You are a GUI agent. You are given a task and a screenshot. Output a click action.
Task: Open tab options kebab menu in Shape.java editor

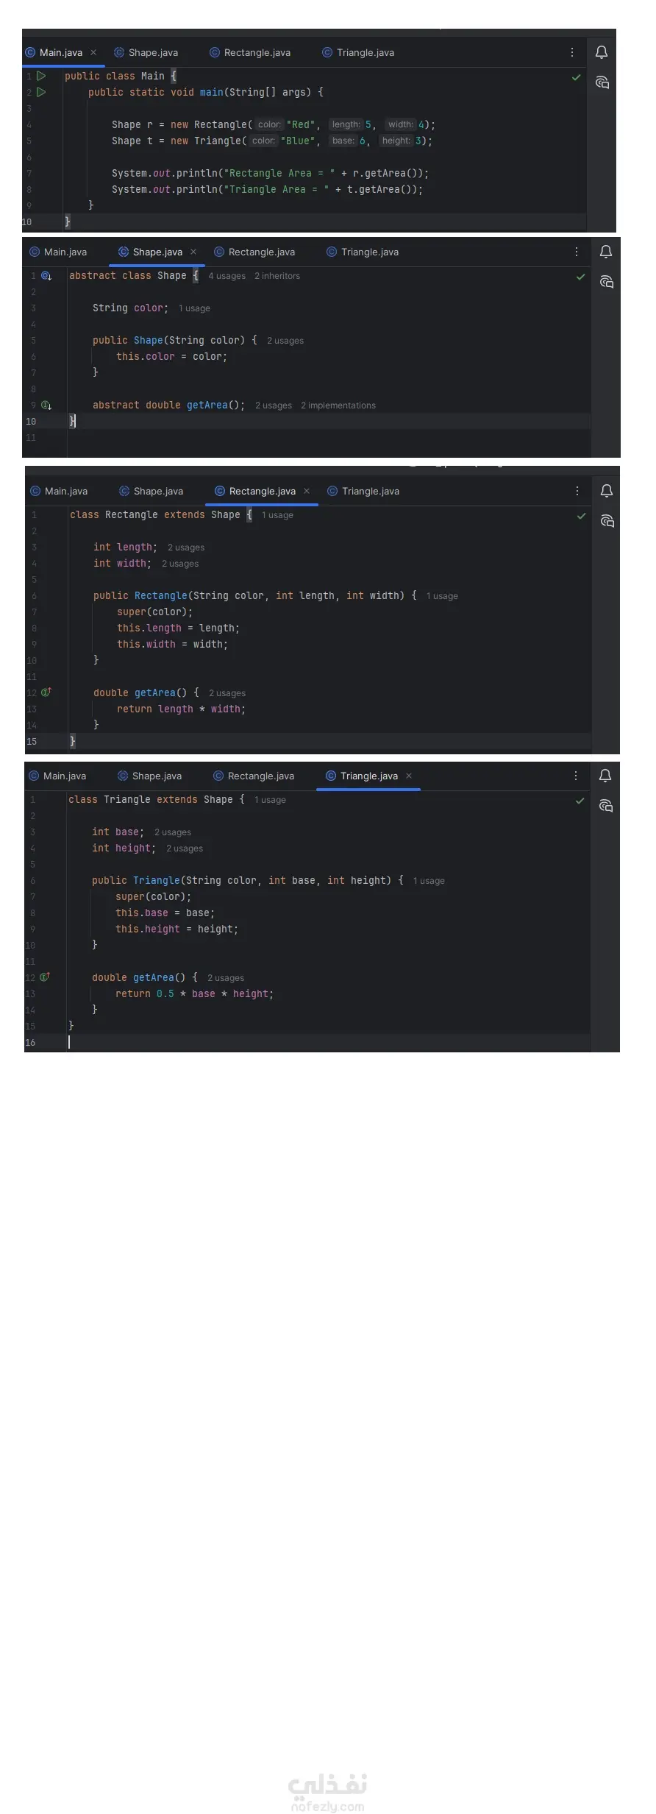pos(576,252)
